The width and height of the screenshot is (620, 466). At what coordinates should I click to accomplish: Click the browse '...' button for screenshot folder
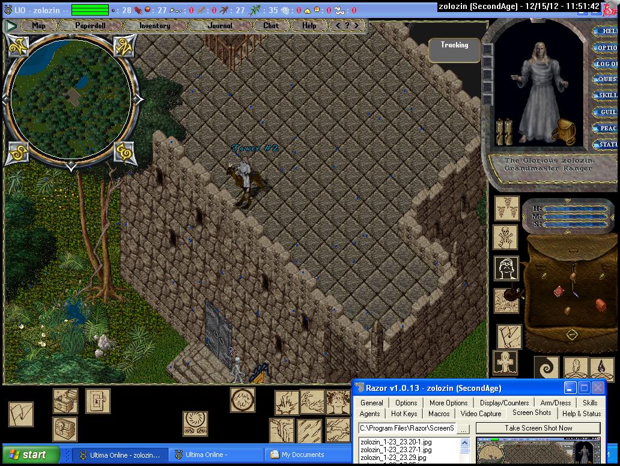(x=463, y=429)
